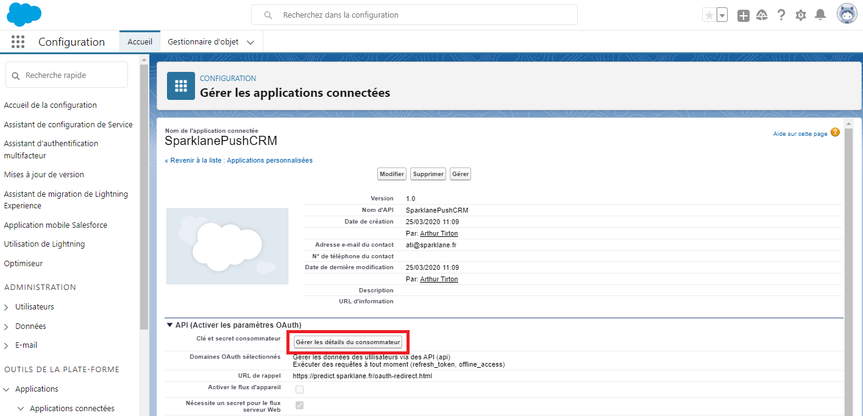Collapse the API (Activer les paramètres OAuth) section
Screen dimensions: 863x416
click(170, 325)
